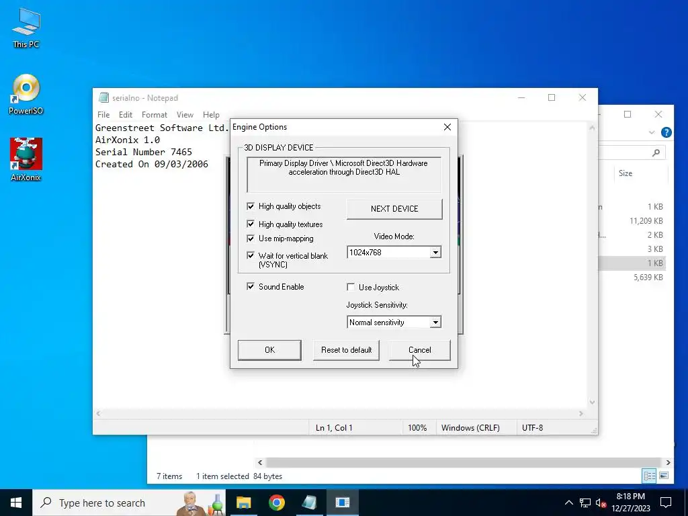Image resolution: width=688 pixels, height=516 pixels.
Task: Click the AirXonix 1.0 text line
Action: [128, 140]
